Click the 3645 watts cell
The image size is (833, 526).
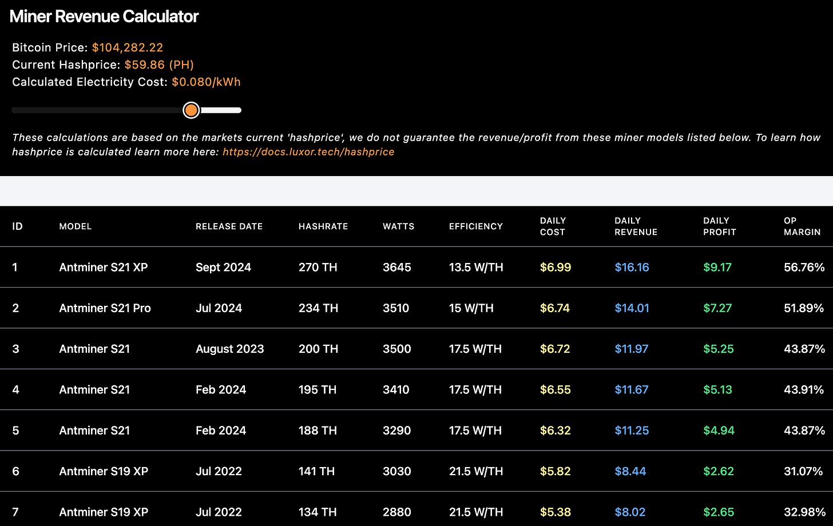point(397,267)
